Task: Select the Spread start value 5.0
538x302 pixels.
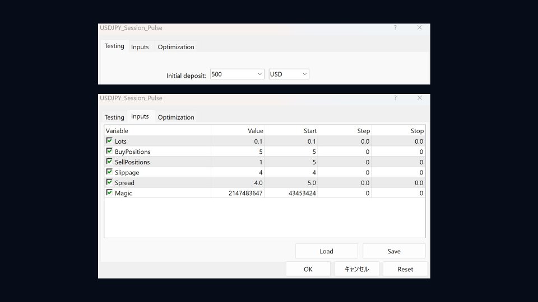Action: point(291,182)
